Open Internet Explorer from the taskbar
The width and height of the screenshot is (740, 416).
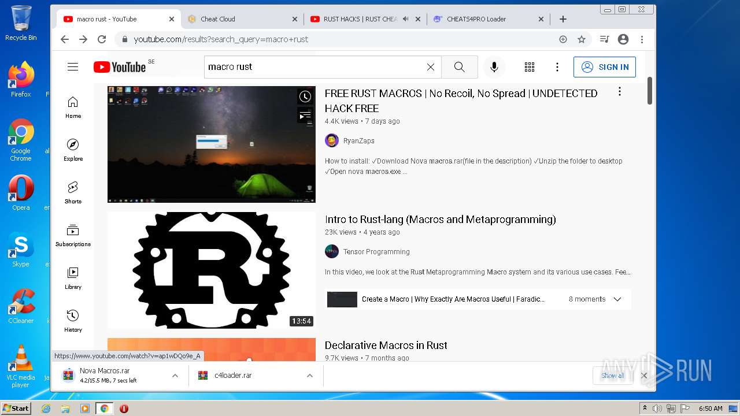(x=46, y=408)
